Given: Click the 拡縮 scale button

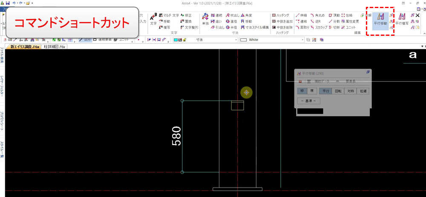Looking at the screenshot, I should coord(363,91).
